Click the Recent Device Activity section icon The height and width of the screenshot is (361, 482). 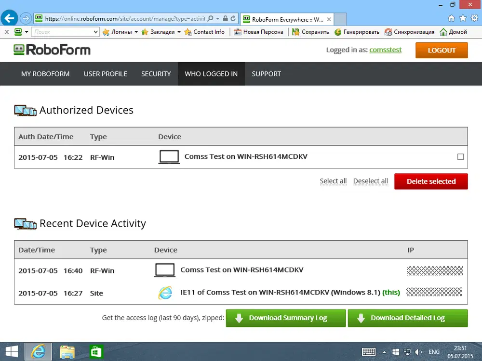click(25, 223)
